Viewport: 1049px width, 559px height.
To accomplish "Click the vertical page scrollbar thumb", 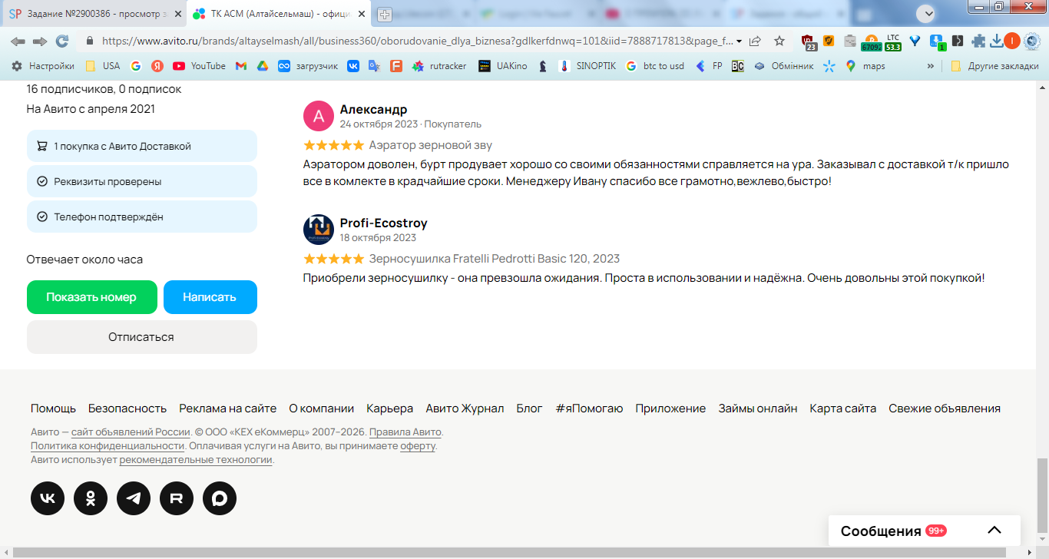I will tap(1042, 497).
